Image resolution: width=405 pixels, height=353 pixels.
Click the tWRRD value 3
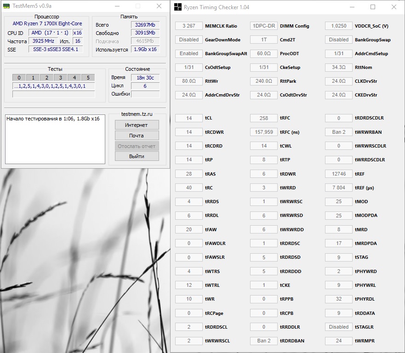(264, 188)
